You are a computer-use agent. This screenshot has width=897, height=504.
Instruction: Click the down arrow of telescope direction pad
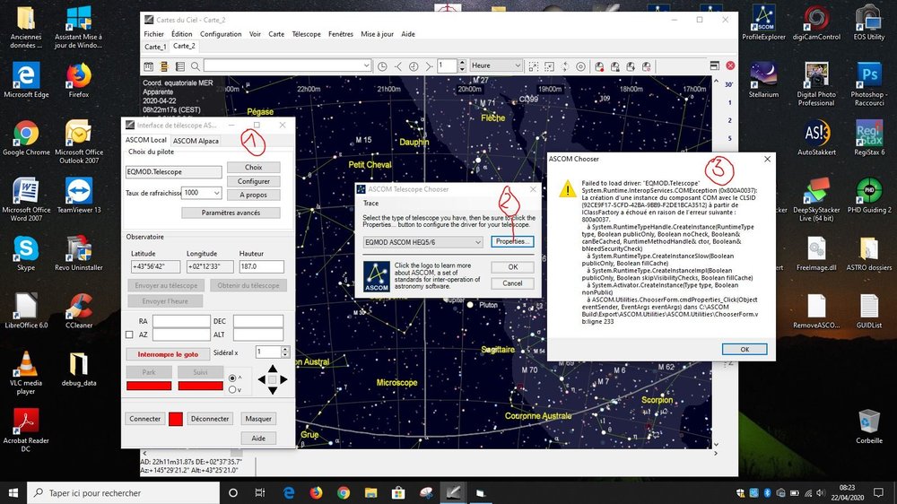[273, 391]
